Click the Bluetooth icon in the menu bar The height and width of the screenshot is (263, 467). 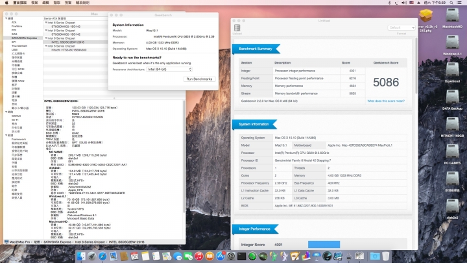(x=389, y=3)
